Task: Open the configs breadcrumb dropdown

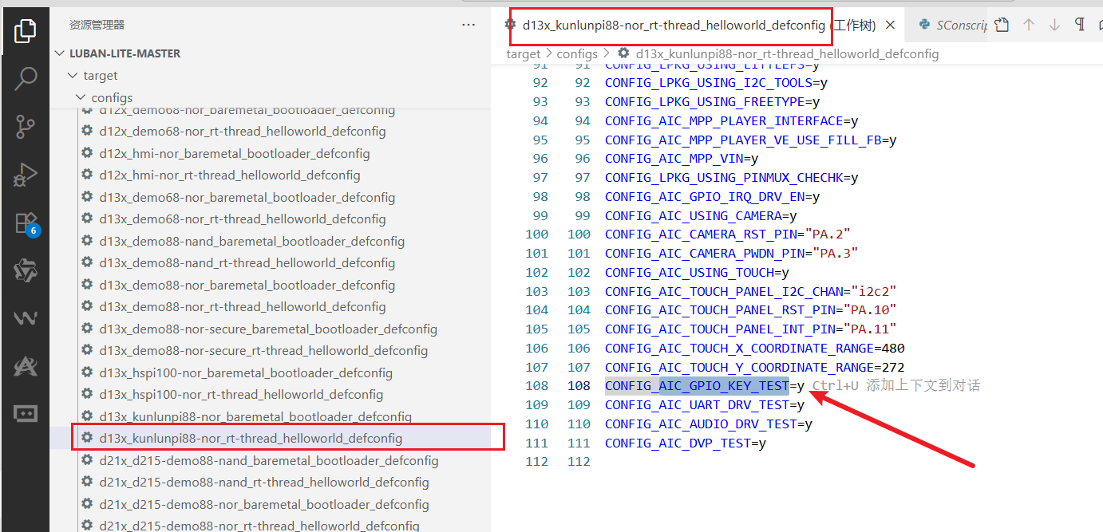Action: 577,54
